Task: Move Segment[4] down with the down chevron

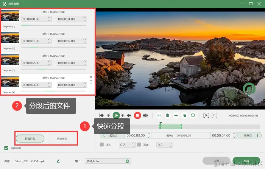Action: (91, 84)
